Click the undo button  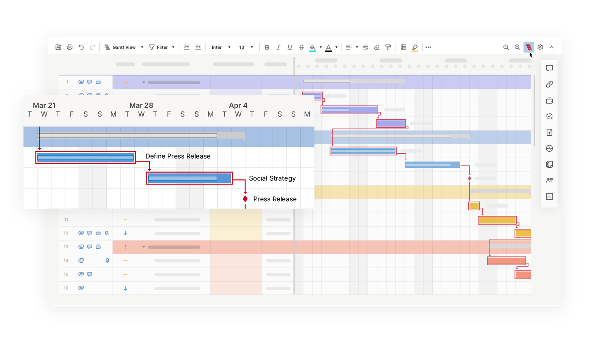coord(81,47)
